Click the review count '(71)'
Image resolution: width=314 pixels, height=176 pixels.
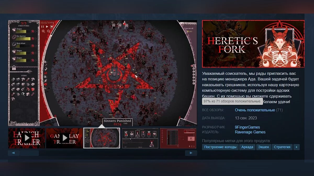[279, 110]
